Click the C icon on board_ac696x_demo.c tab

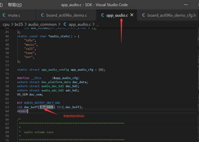coord(43,15)
